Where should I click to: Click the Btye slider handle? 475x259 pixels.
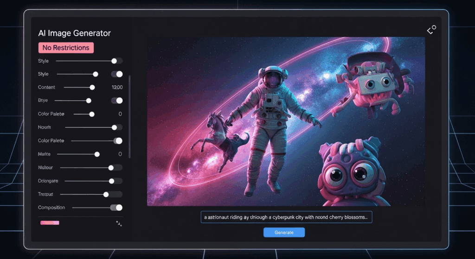89,101
